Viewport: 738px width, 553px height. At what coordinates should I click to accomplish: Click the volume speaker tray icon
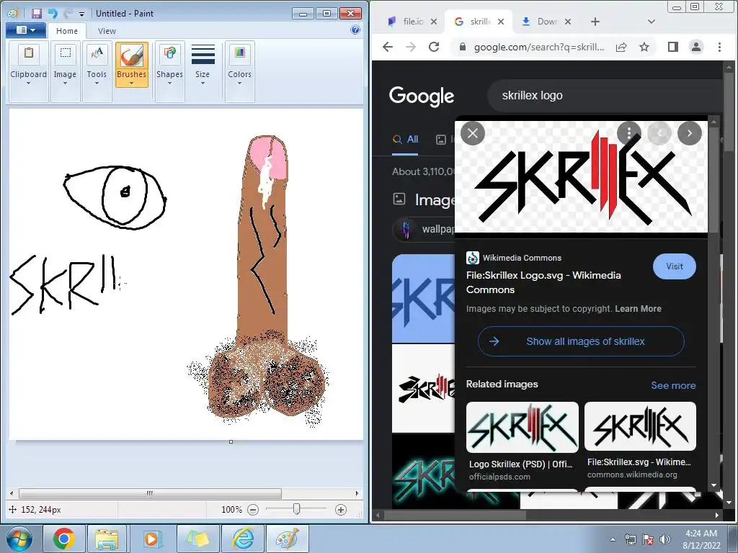pyautogui.click(x=664, y=539)
